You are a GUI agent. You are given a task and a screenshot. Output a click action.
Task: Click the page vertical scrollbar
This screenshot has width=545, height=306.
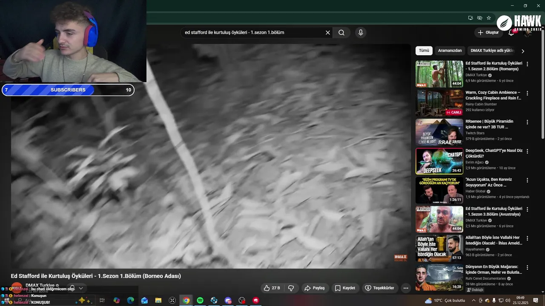(542, 85)
